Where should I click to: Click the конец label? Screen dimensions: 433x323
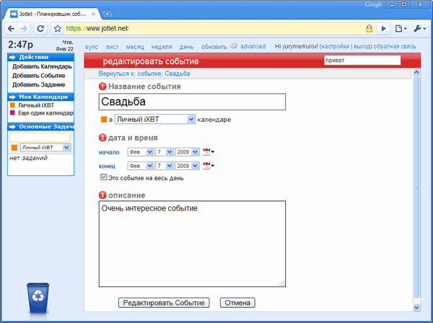pyautogui.click(x=107, y=166)
